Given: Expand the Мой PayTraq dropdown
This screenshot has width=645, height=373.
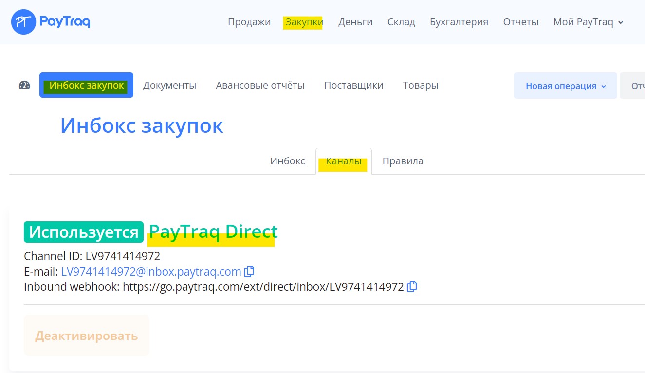Looking at the screenshot, I should (589, 22).
